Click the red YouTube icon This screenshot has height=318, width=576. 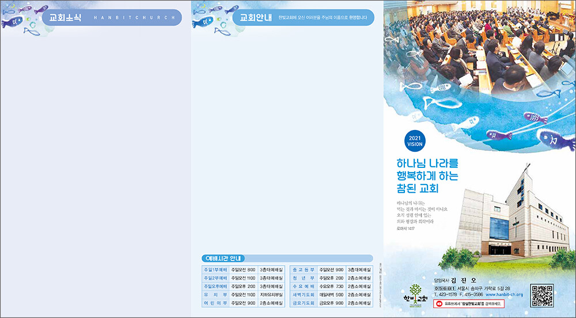438,303
